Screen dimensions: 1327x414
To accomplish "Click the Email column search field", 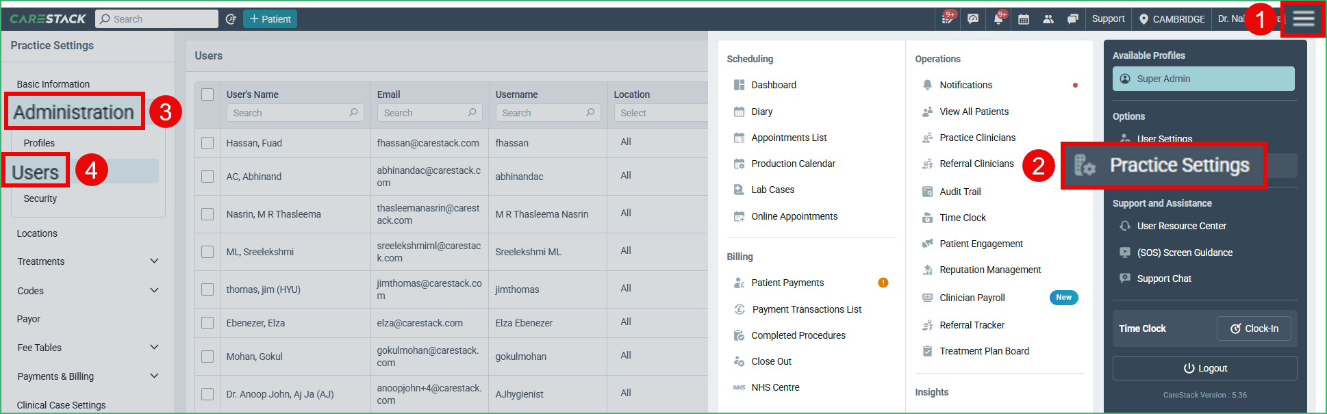I will pyautogui.click(x=429, y=113).
